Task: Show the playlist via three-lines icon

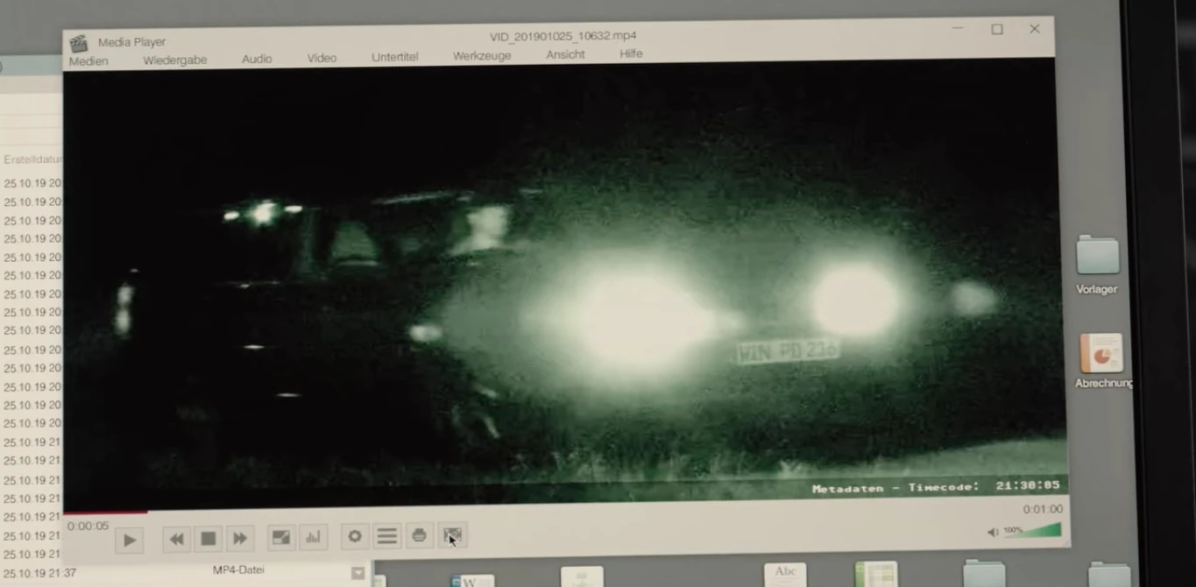Action: [386, 536]
